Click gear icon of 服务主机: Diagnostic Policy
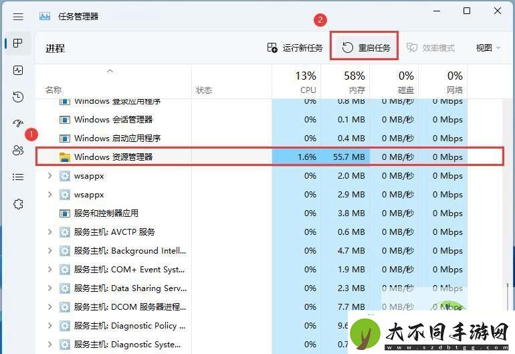 [65, 326]
